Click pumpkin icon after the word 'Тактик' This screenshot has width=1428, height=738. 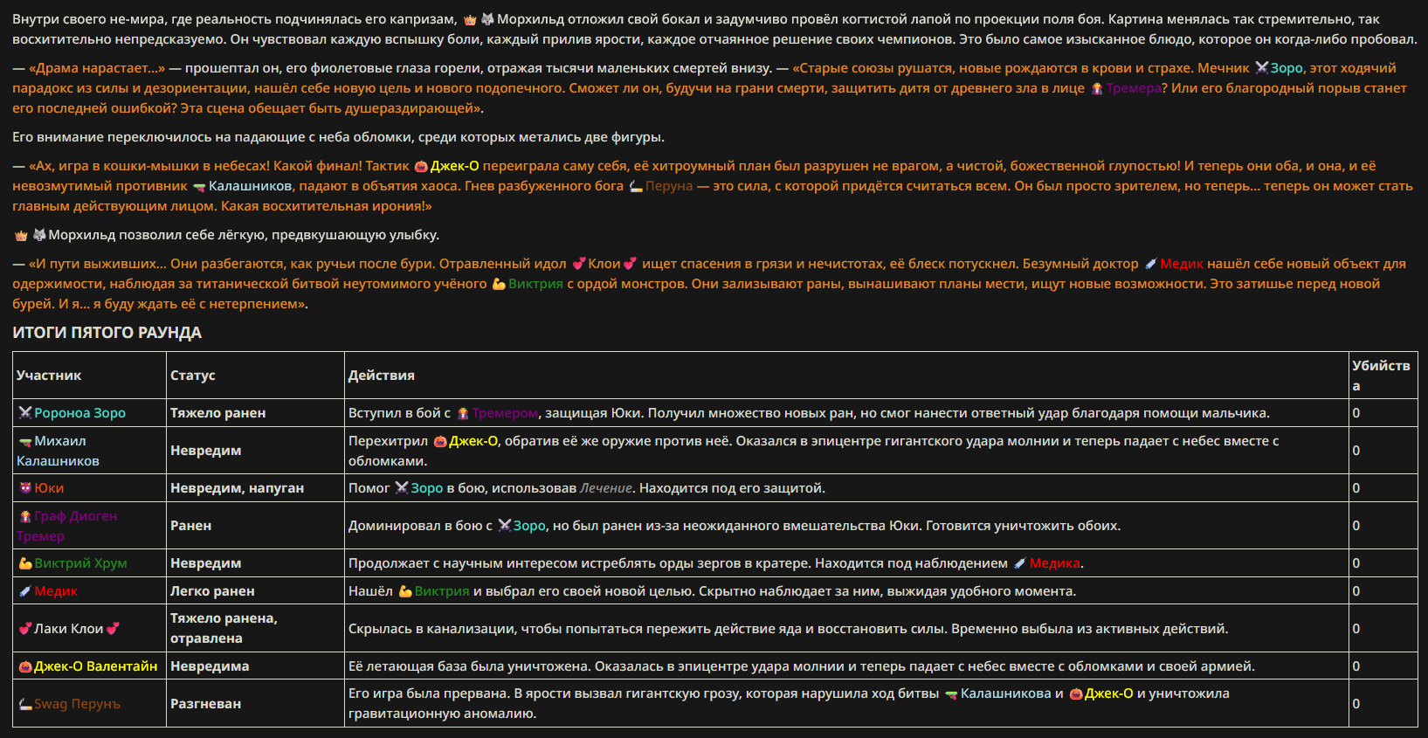(421, 166)
